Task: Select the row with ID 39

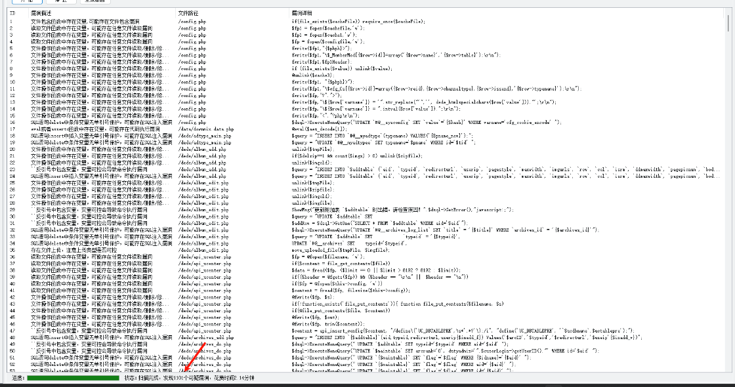Action: (366, 277)
